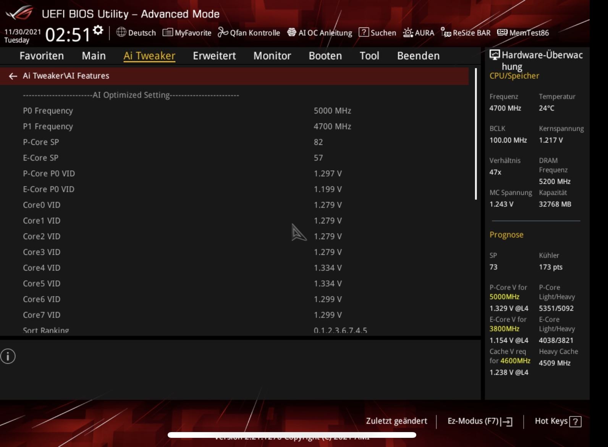
Task: Select the E-Core P0 VID row
Action: (234, 189)
